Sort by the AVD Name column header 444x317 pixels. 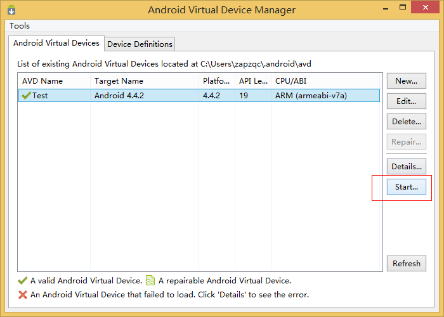(54, 81)
